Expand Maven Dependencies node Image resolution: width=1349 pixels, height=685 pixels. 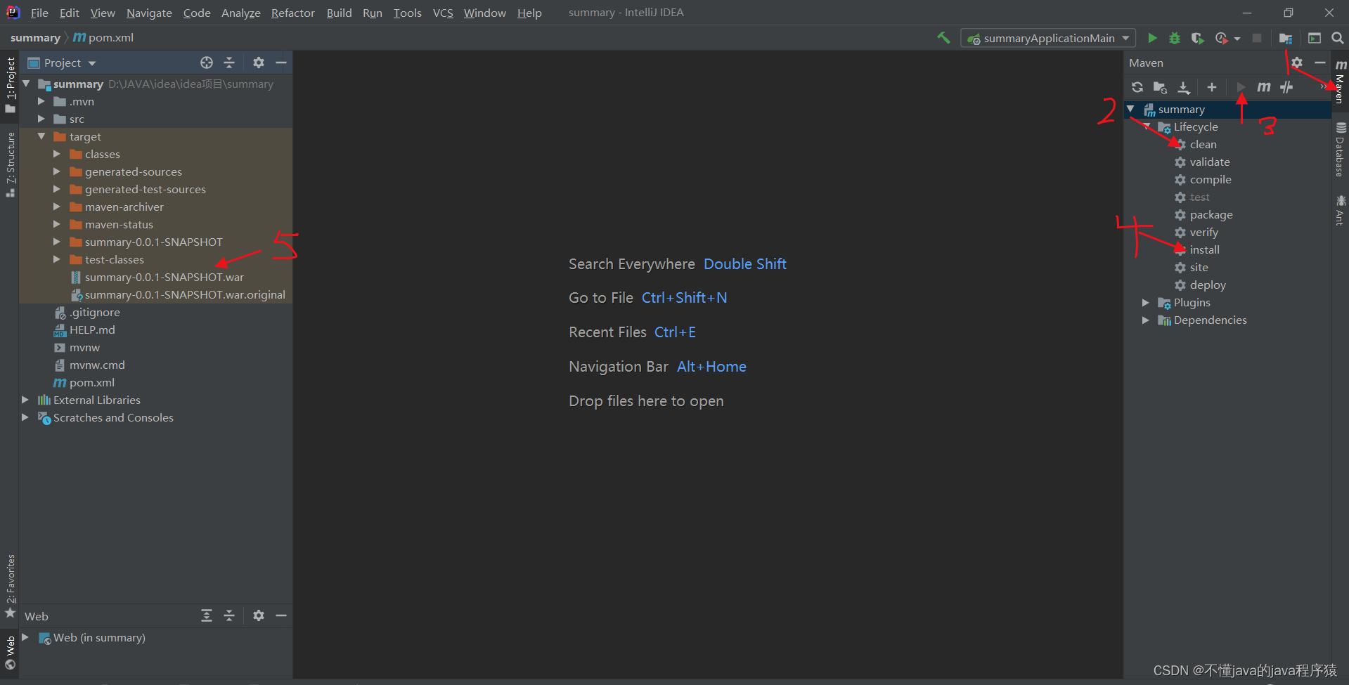click(x=1146, y=320)
